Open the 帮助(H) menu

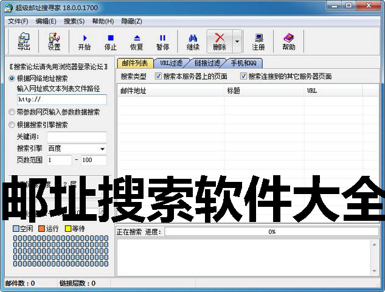(x=103, y=21)
